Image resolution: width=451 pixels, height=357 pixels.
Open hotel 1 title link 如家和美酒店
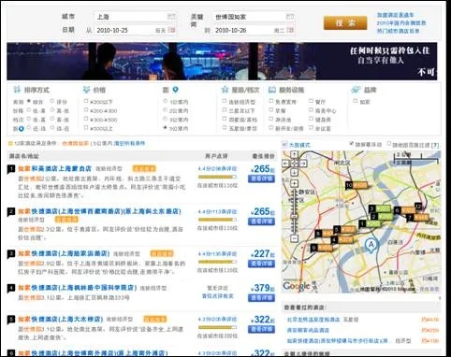(x=54, y=168)
